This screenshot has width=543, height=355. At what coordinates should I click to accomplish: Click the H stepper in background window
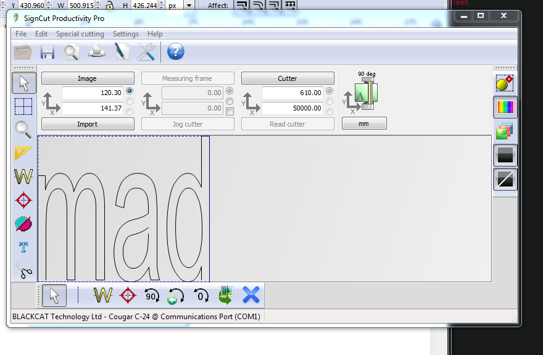pyautogui.click(x=162, y=5)
